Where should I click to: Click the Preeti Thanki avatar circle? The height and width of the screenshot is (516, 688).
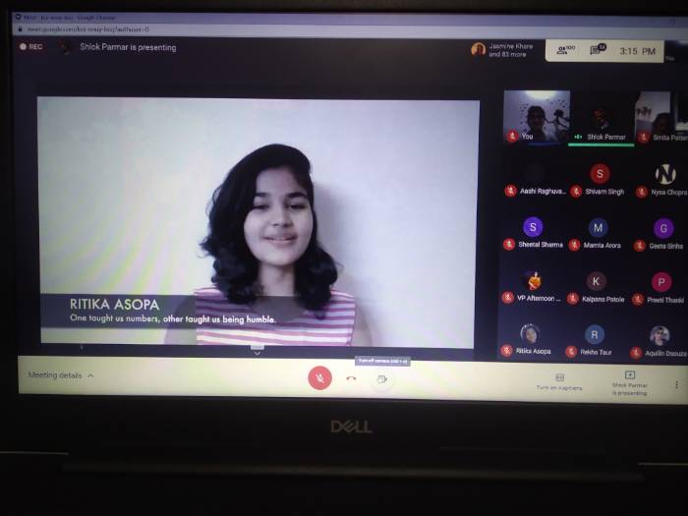point(661,282)
